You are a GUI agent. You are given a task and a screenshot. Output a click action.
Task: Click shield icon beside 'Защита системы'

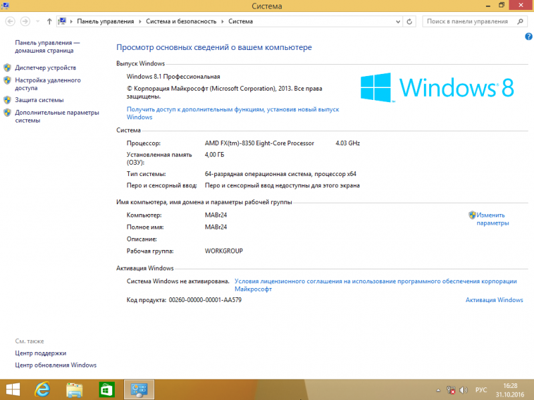7,100
